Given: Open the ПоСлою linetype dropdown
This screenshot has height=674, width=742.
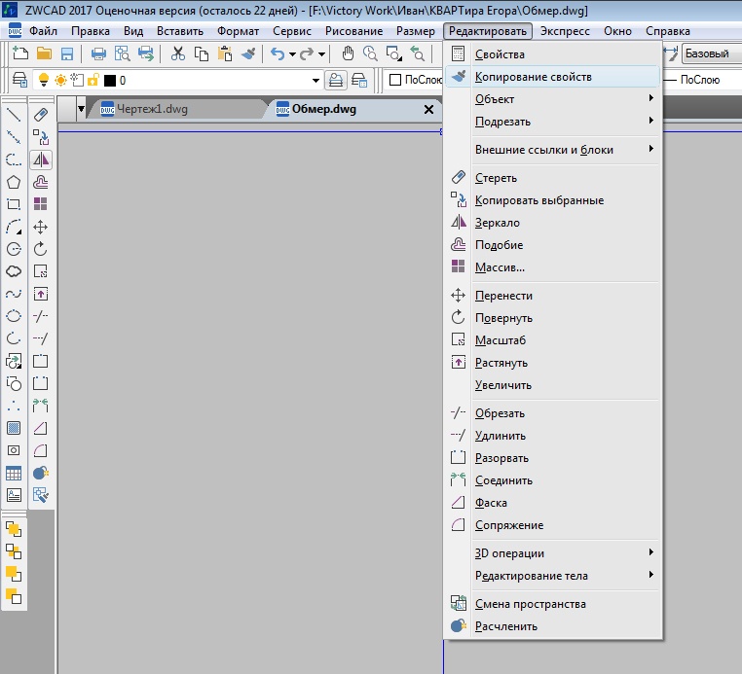Looking at the screenshot, I should [x=703, y=80].
